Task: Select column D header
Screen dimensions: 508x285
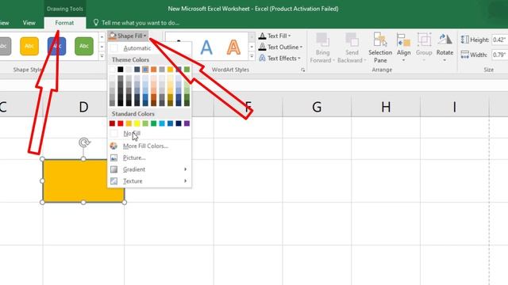Action: pos(83,107)
